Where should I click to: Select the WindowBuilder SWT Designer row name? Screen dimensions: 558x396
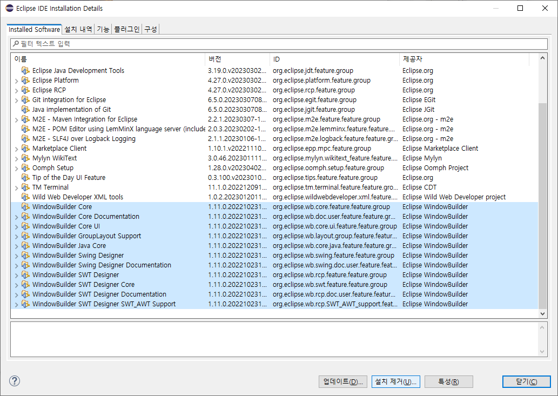point(76,274)
